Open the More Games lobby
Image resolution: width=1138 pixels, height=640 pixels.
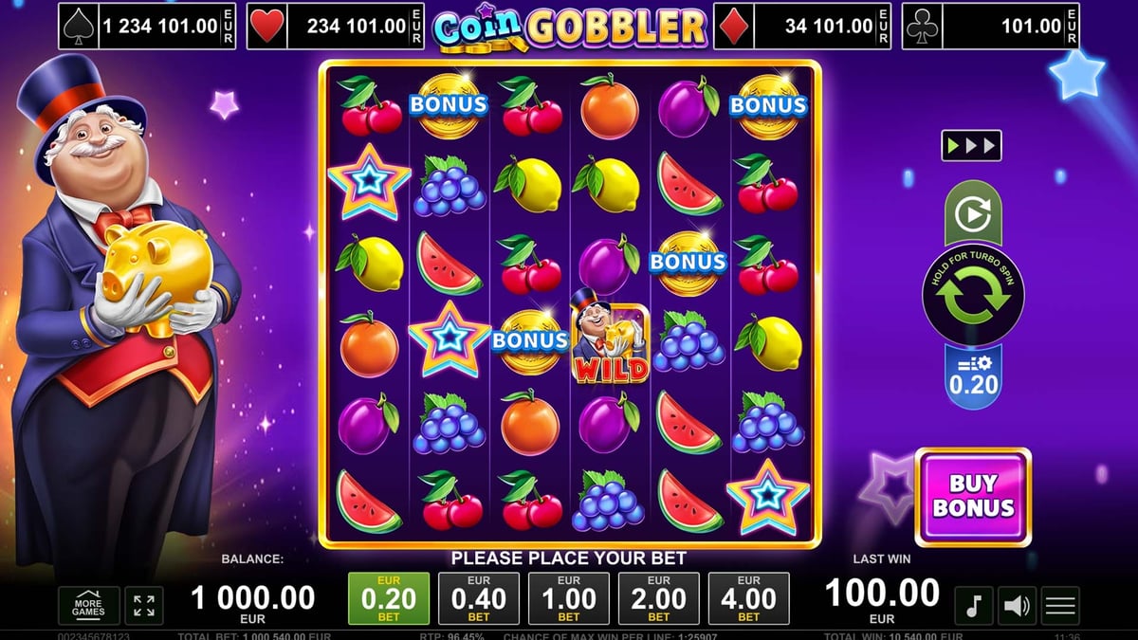point(89,606)
